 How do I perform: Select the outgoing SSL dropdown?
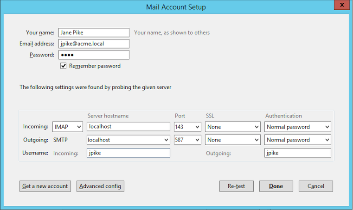(x=233, y=140)
